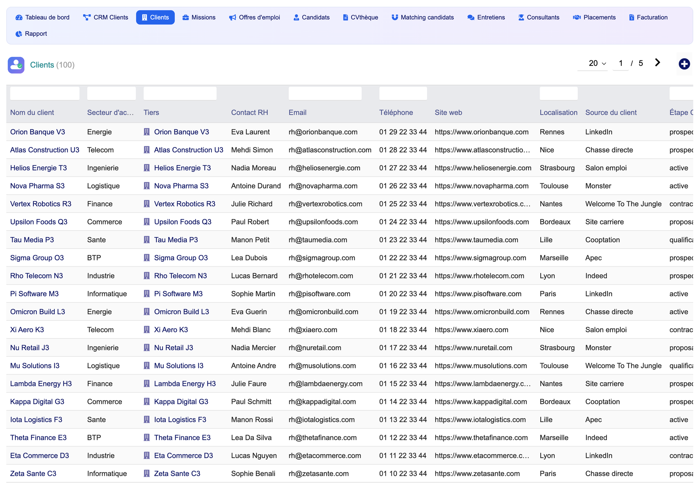700x502 pixels.
Task: Click building icon beside Omicron Build L3 tiers
Action: [147, 311]
